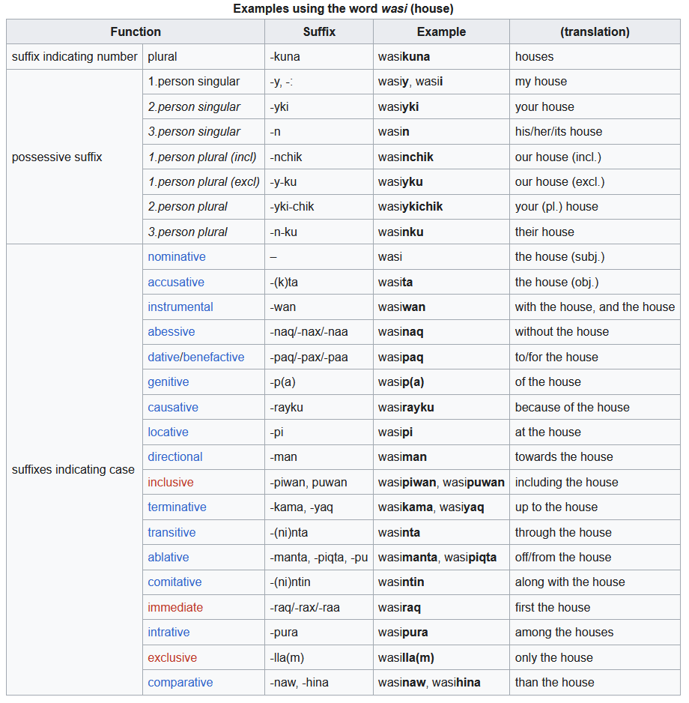Click the 'suffixes indicating case' cell
Screen dimensions: 689x703
(74, 469)
